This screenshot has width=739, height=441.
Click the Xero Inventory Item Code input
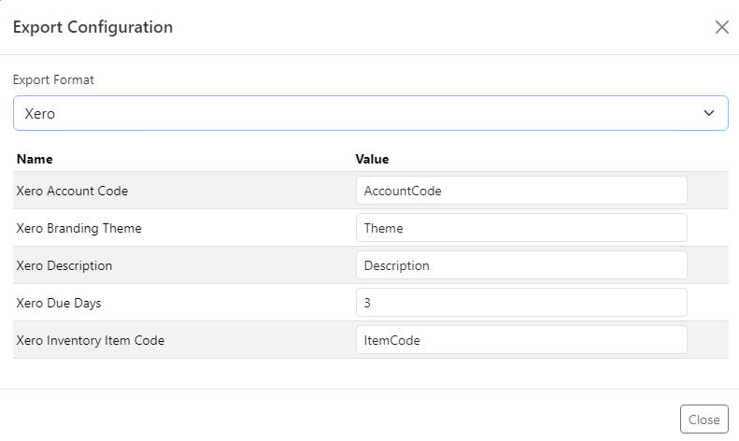coord(521,340)
